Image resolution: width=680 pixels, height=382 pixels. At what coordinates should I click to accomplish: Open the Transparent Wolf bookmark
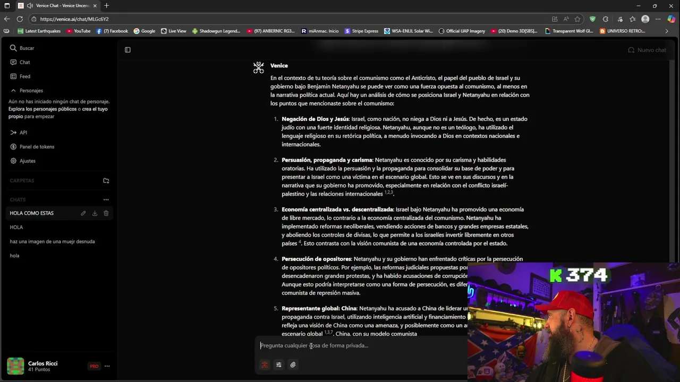click(x=569, y=31)
